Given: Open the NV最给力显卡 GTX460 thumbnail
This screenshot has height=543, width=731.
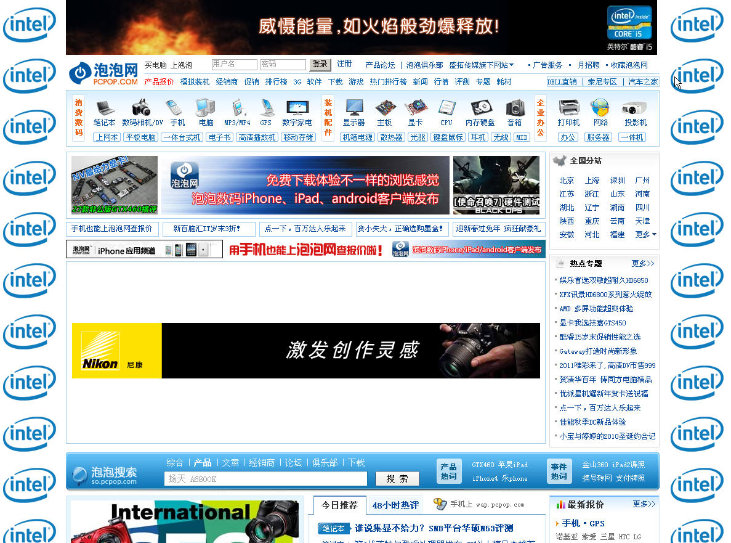Looking at the screenshot, I should tap(114, 185).
